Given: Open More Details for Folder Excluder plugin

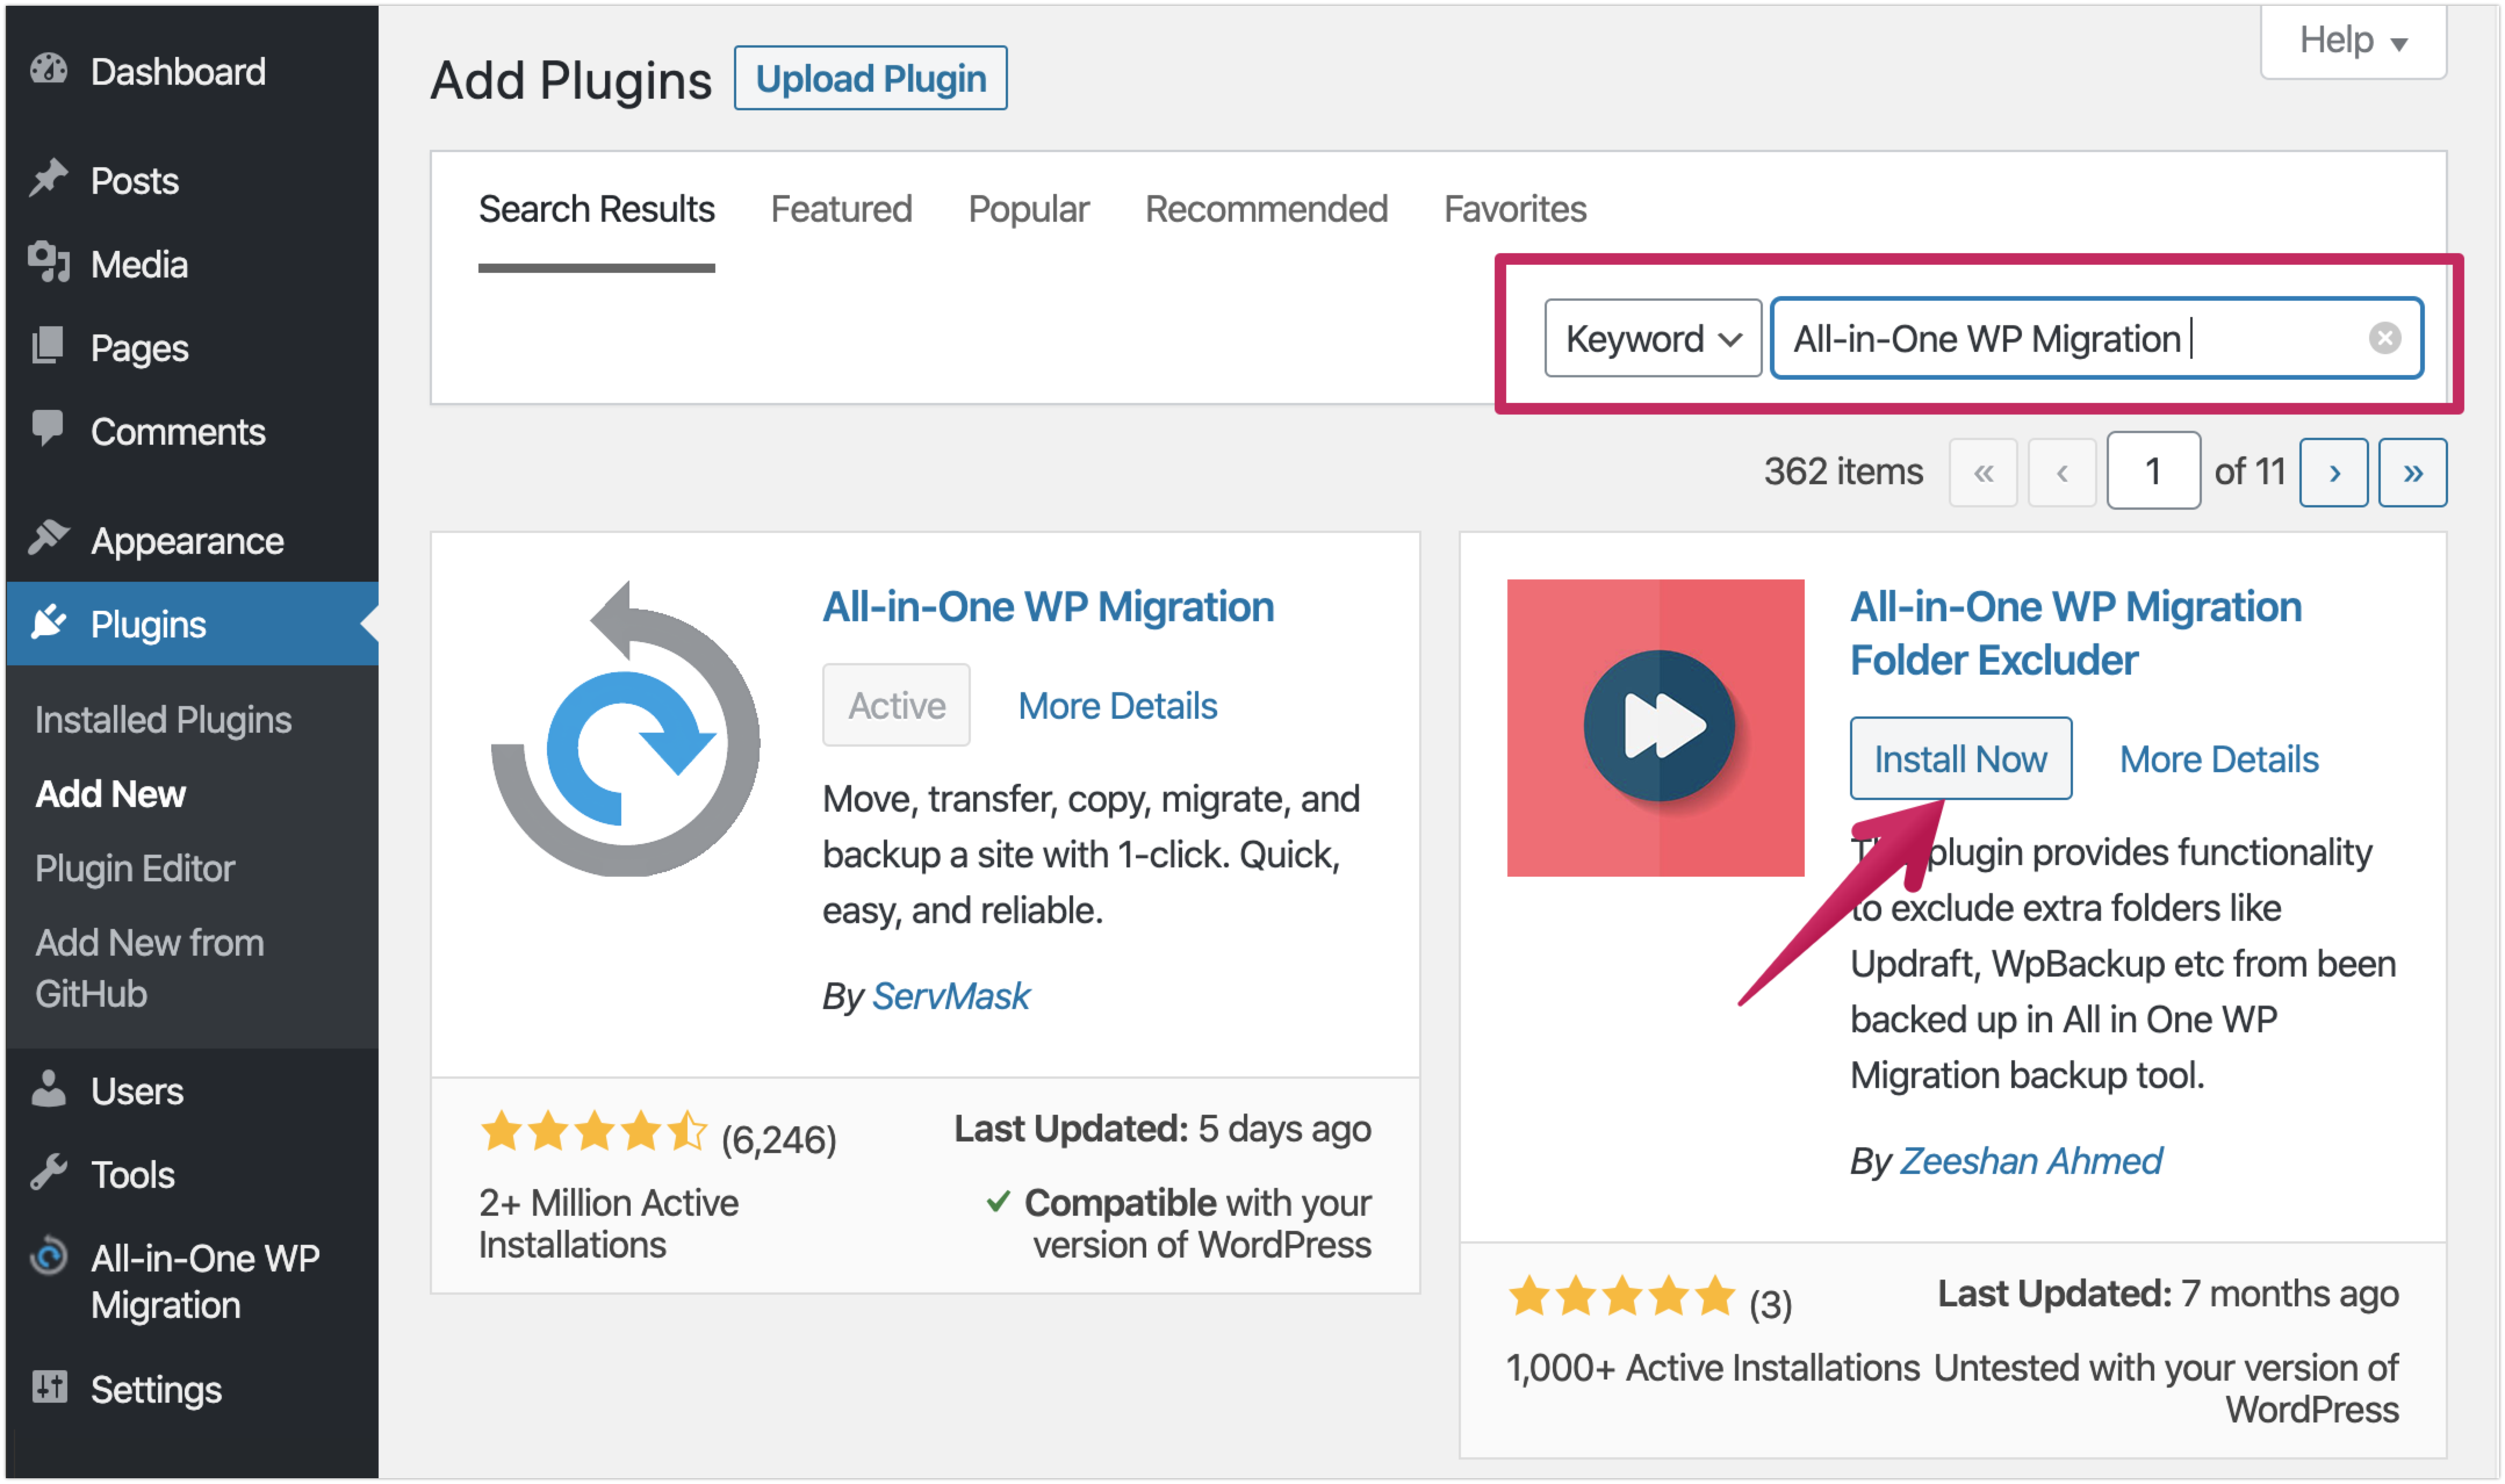Looking at the screenshot, I should (2220, 760).
